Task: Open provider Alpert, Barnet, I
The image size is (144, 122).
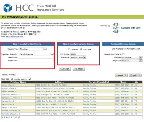Action: coord(9,92)
